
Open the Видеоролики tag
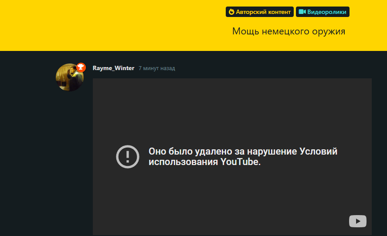click(322, 12)
